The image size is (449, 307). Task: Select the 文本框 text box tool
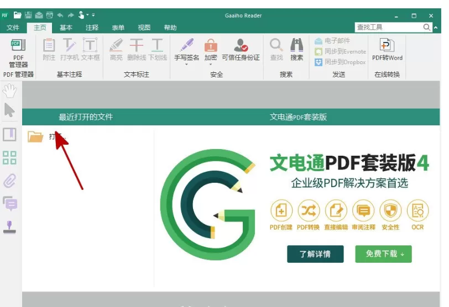pyautogui.click(x=90, y=50)
